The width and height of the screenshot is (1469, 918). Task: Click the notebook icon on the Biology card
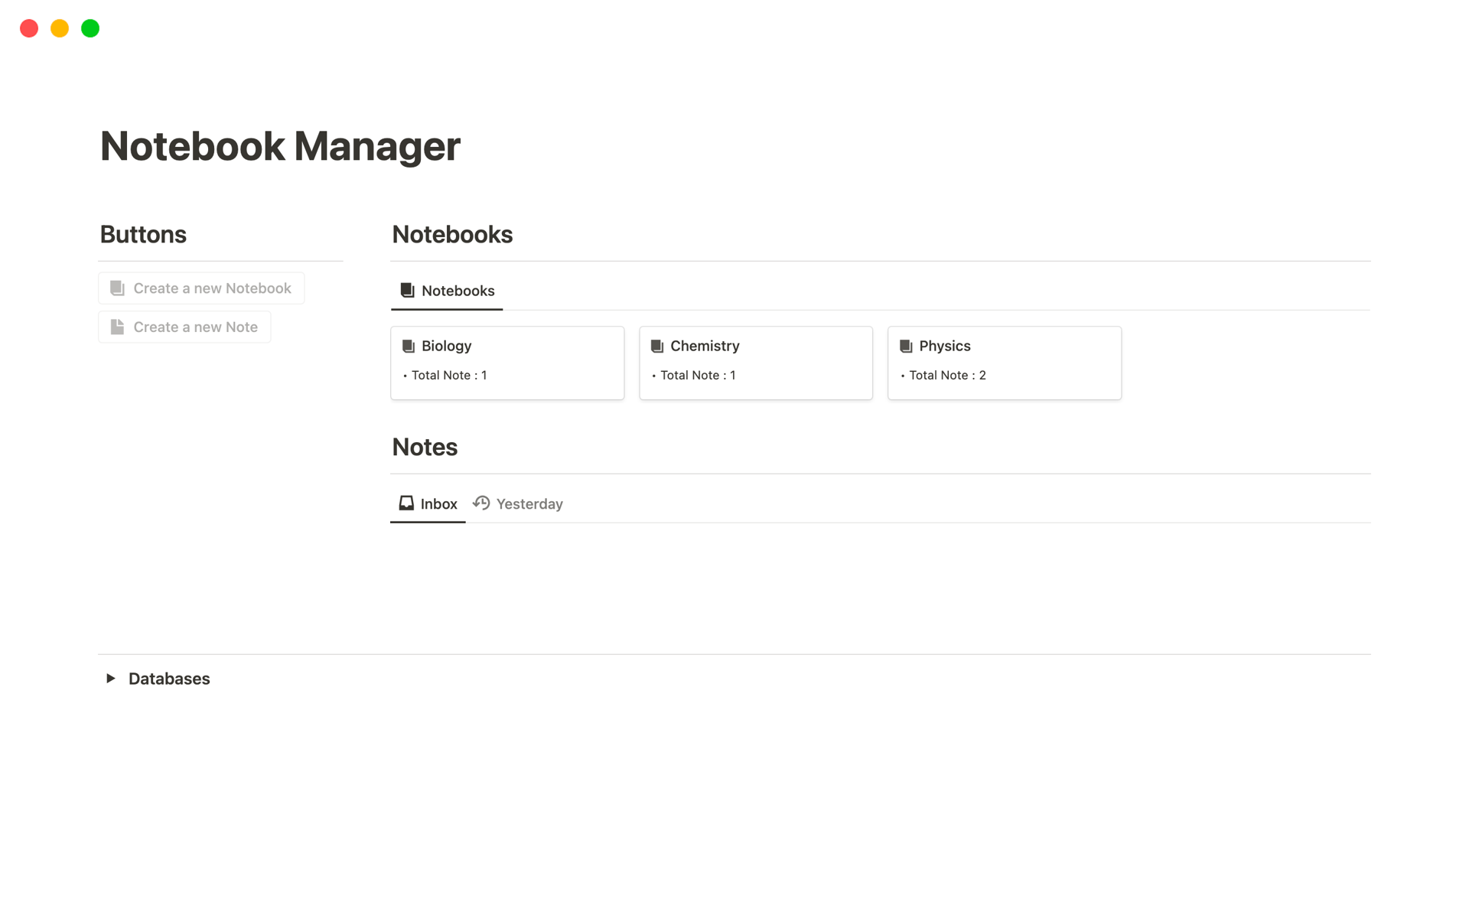tap(408, 346)
